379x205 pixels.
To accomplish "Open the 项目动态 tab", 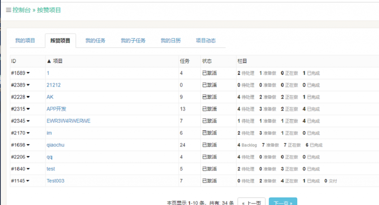I will click(206, 40).
